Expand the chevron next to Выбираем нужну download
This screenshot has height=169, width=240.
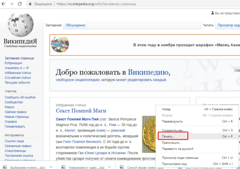pyautogui.click(x=51, y=167)
